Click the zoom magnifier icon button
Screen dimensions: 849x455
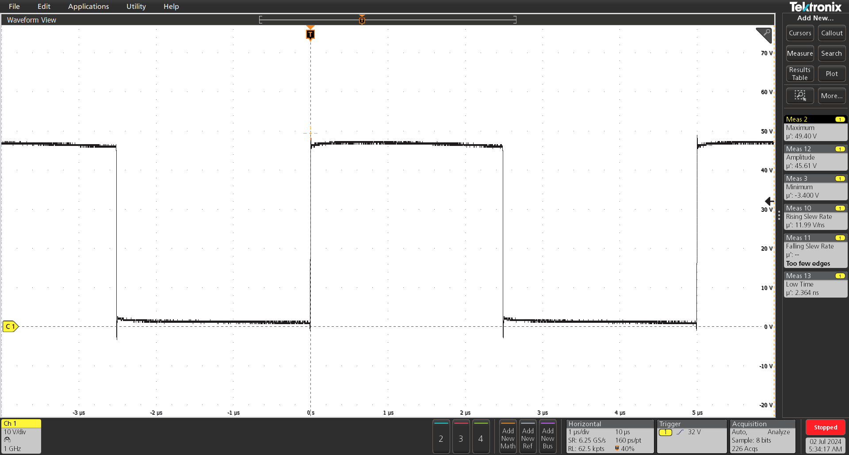click(799, 96)
